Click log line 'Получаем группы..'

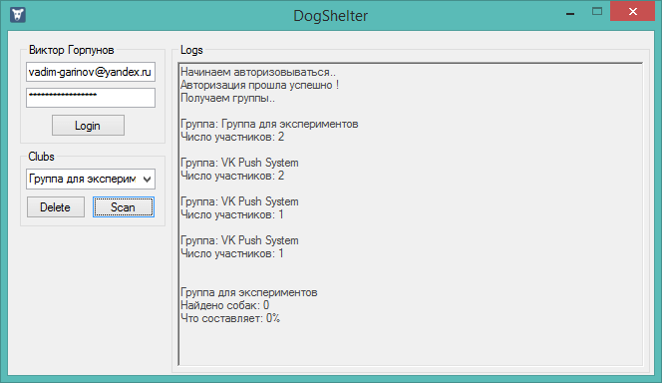227,98
